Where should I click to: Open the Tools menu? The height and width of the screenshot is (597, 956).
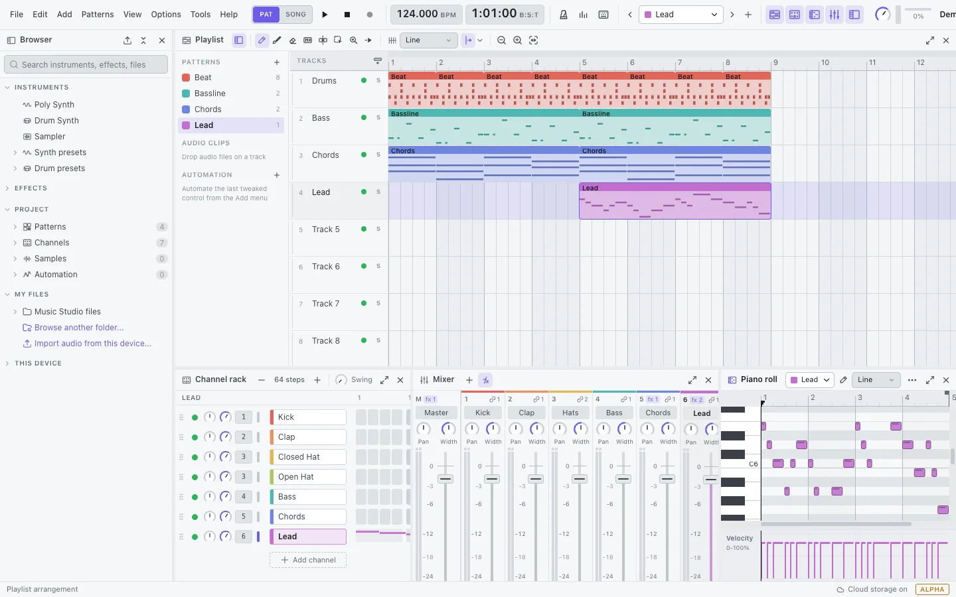tap(200, 15)
